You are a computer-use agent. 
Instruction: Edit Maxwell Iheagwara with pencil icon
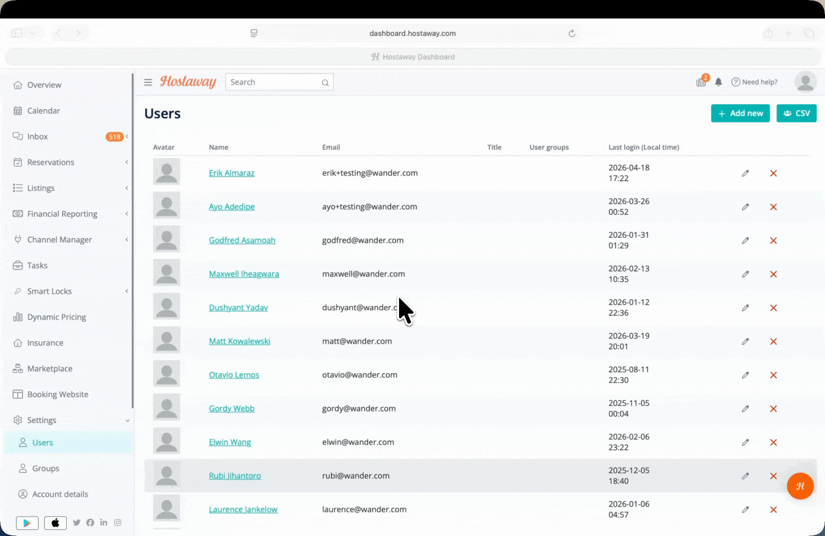coord(745,274)
